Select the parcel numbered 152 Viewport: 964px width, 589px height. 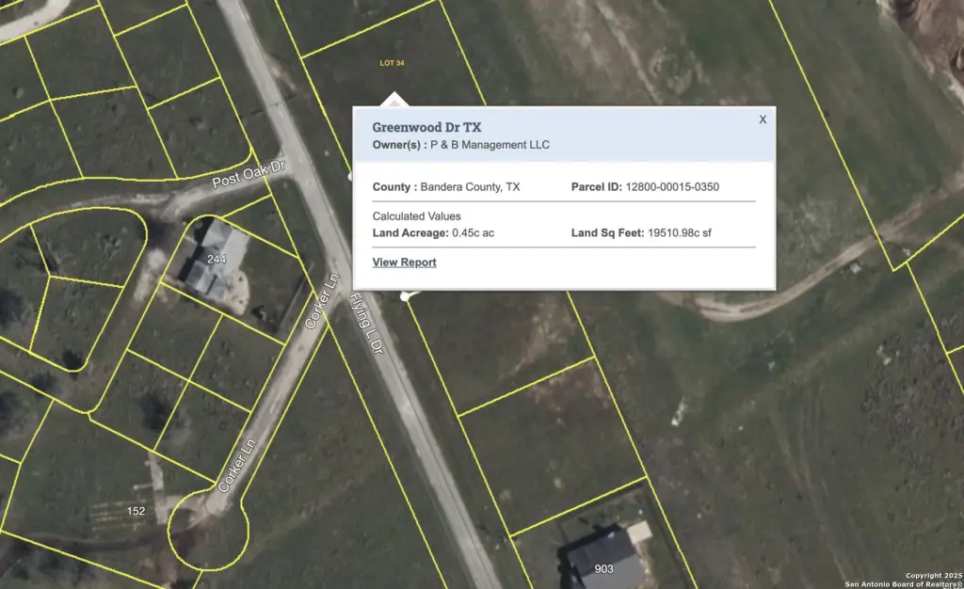[137, 511]
